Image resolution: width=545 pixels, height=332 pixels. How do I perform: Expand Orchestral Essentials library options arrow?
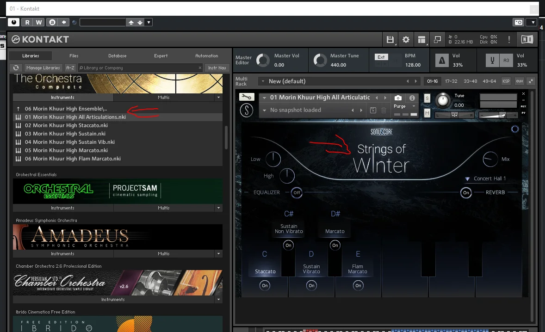tap(219, 208)
